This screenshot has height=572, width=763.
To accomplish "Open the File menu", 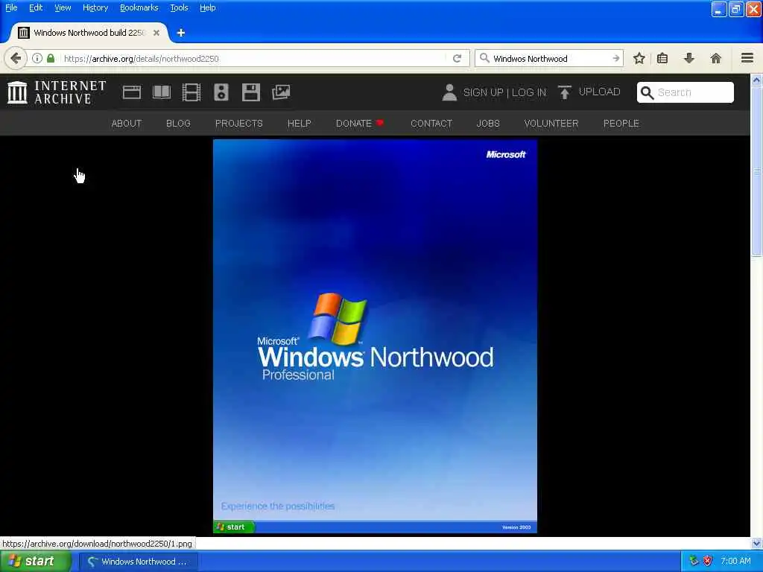I will coord(11,7).
